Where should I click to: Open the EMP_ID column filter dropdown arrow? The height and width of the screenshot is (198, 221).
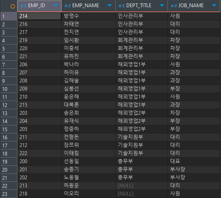click(56, 6)
